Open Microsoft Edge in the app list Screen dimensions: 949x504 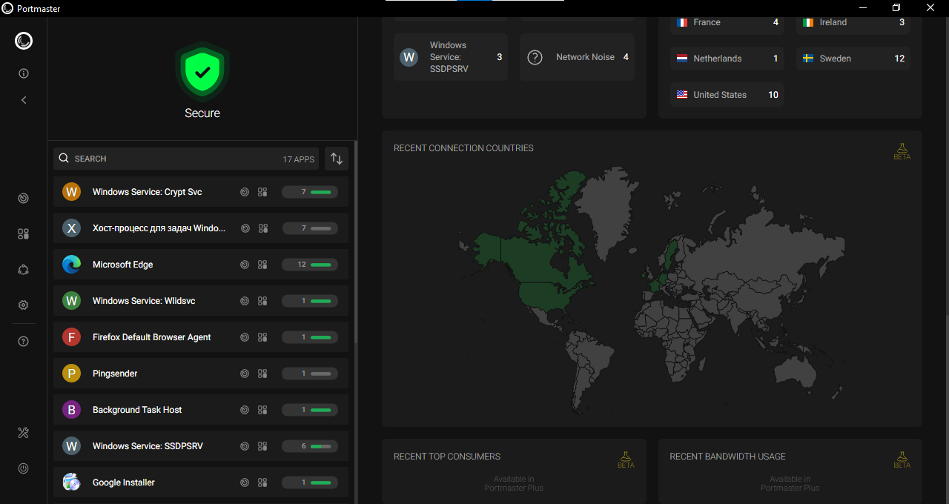[201, 265]
